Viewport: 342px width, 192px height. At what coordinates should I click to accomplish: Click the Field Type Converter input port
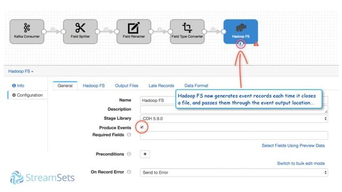pyautogui.click(x=170, y=31)
